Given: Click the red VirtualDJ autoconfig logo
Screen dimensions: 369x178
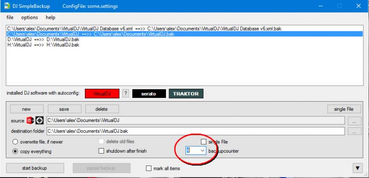Looking at the screenshot, I should click(x=102, y=93).
